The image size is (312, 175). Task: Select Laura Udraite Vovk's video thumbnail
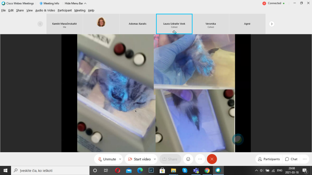(x=174, y=24)
